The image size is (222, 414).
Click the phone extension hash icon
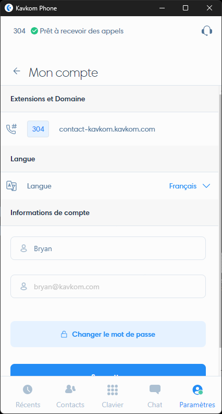(11, 129)
